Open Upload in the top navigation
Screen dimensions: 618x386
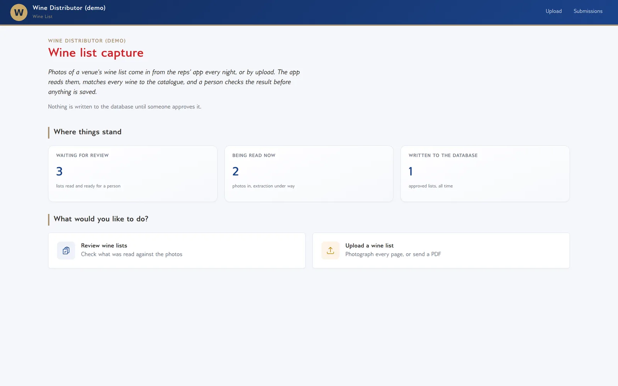click(x=553, y=11)
